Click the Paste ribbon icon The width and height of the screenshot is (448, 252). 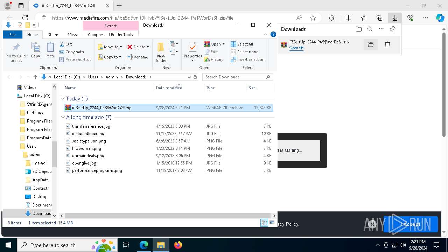tap(50, 50)
